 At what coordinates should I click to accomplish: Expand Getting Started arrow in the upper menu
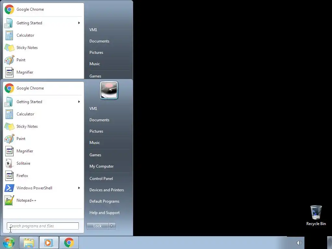79,23
